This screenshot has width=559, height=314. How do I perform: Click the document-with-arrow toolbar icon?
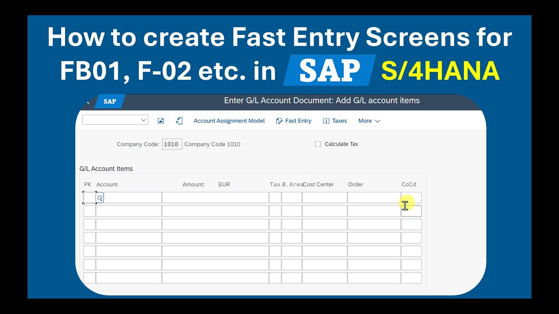(x=179, y=121)
